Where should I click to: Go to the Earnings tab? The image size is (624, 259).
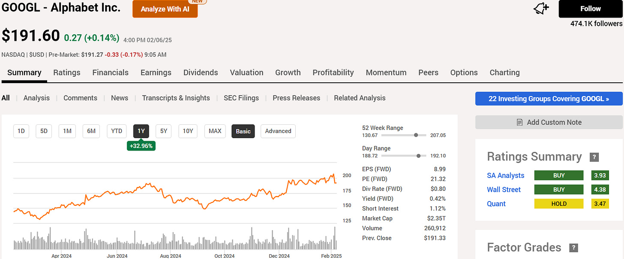156,72
